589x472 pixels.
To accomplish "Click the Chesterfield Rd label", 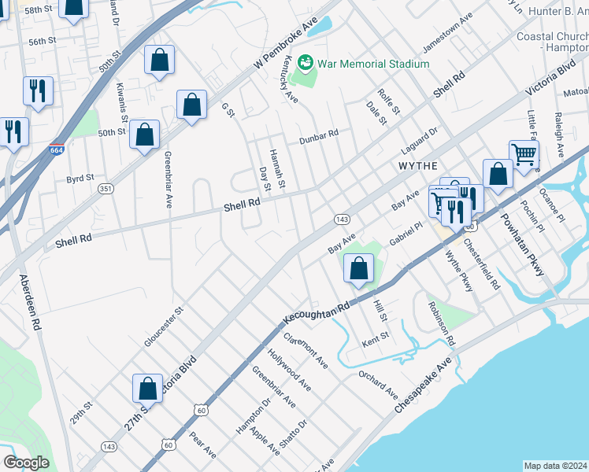I will pos(482,264).
